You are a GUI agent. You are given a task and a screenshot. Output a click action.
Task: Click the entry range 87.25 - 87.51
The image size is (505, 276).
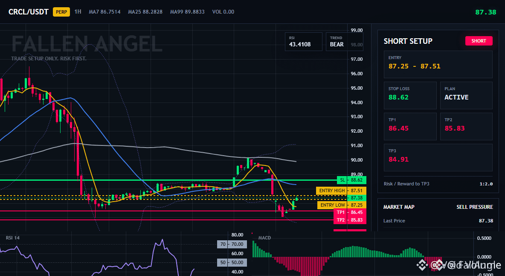(414, 66)
